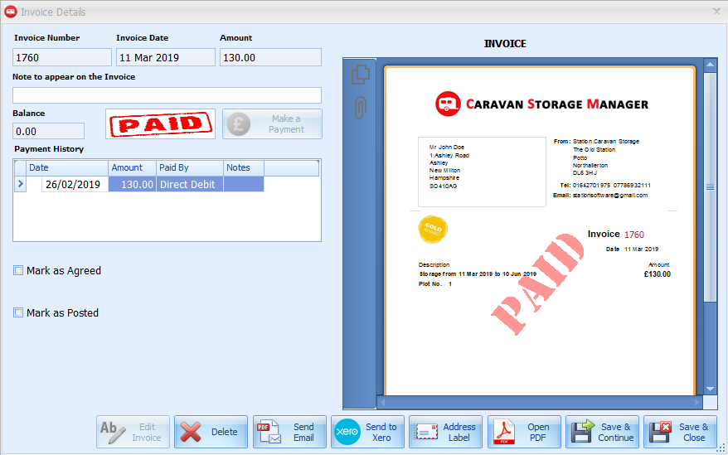Viewport: 728px width, 455px height.
Task: Click Save & Continue
Action: point(602,432)
